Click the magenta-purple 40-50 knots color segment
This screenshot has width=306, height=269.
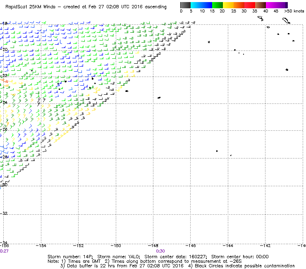(x=277, y=5)
